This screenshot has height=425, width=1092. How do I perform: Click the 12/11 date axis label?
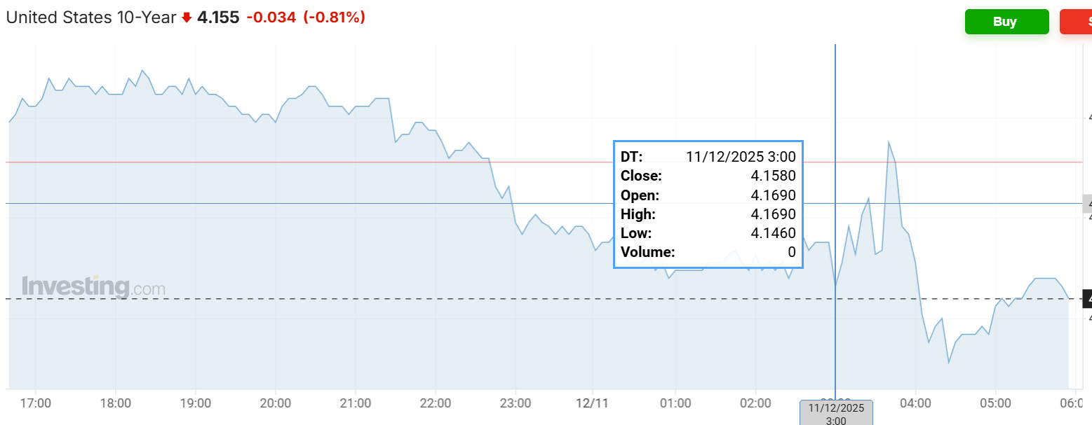593,403
